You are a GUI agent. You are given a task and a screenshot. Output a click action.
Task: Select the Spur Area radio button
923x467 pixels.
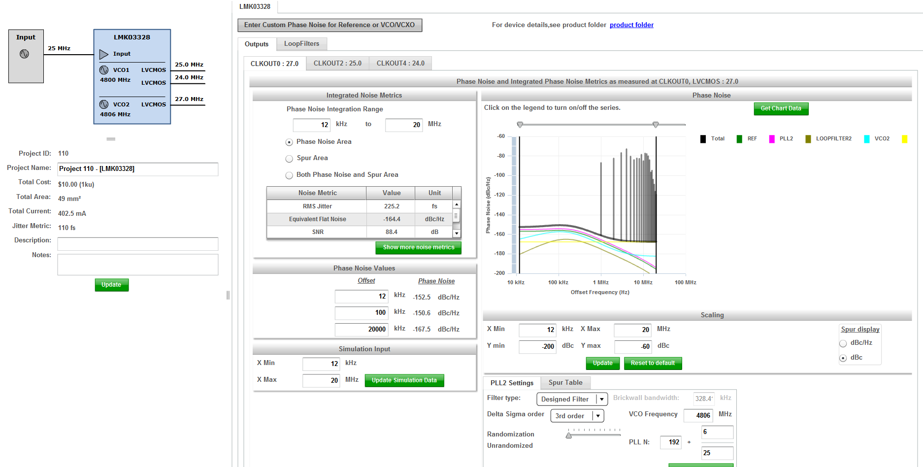289,159
